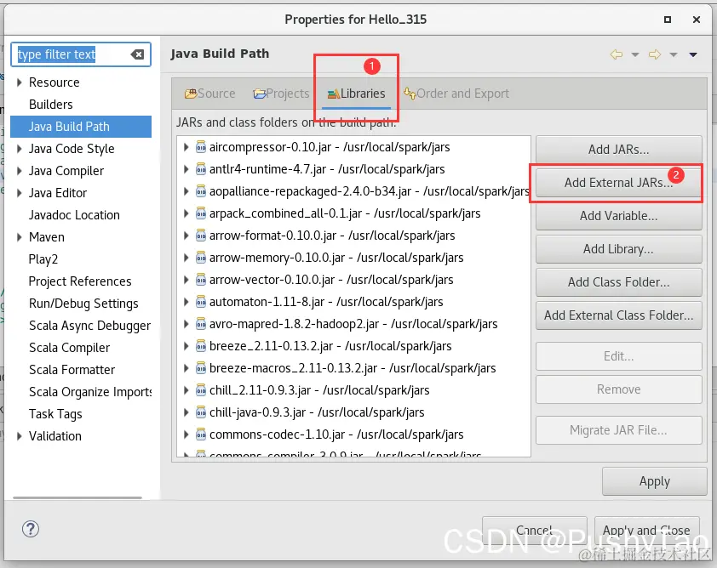Image resolution: width=717 pixels, height=568 pixels.
Task: Open the help question mark icon
Action: point(31,529)
